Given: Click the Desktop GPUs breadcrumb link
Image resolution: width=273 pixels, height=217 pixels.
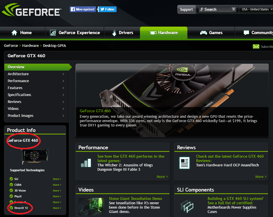Looking at the screenshot, I should pos(54,46).
